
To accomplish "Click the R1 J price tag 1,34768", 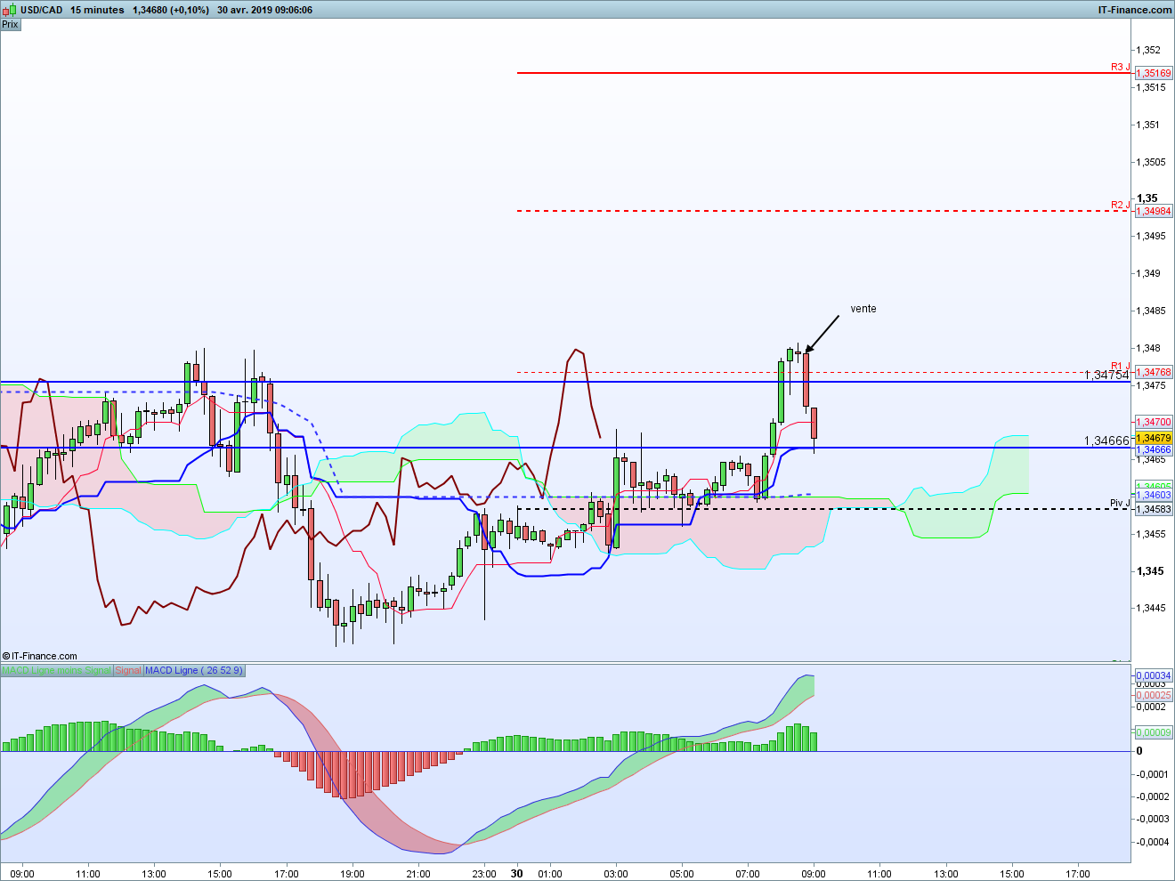I will pyautogui.click(x=1154, y=372).
